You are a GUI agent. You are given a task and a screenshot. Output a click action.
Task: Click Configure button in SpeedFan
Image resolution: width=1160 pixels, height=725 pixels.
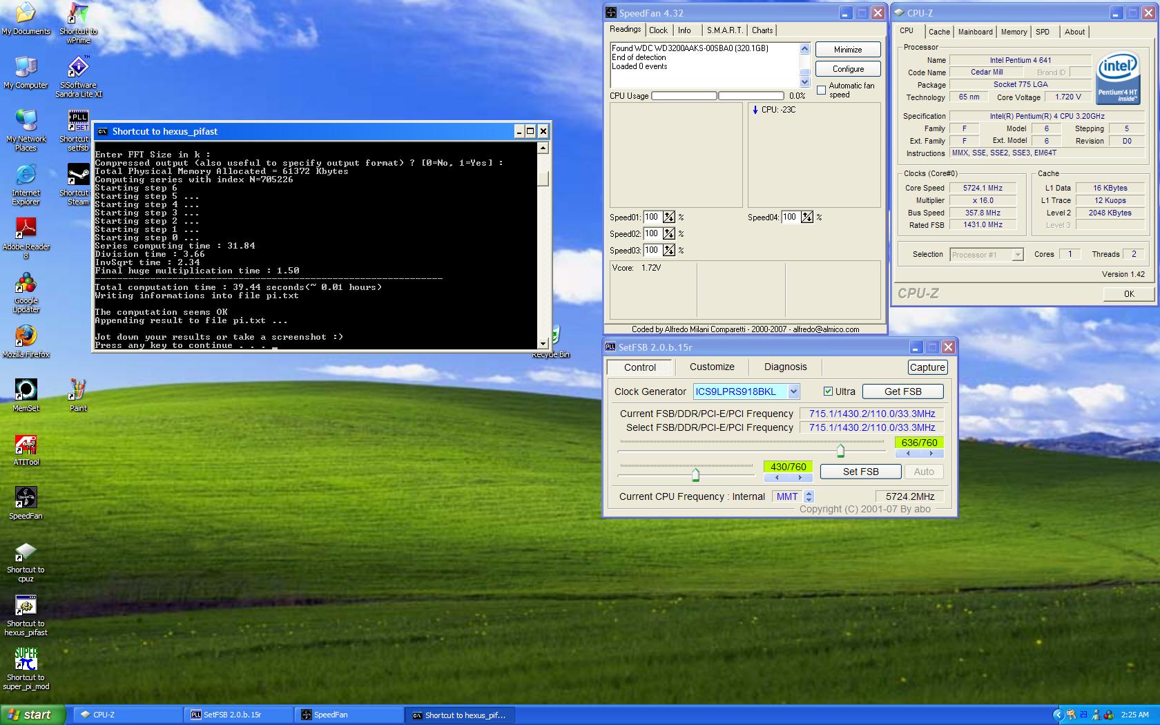click(848, 69)
